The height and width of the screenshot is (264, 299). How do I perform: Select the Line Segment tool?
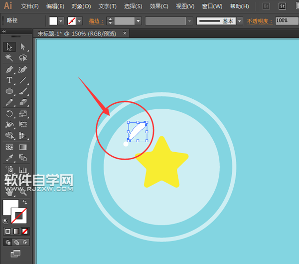[x=23, y=80]
